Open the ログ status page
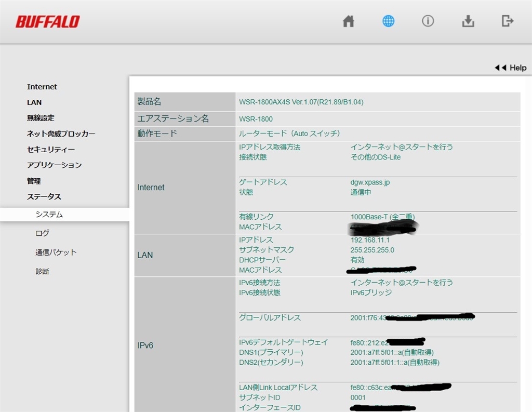Screen dimensions: 532x412 43,233
